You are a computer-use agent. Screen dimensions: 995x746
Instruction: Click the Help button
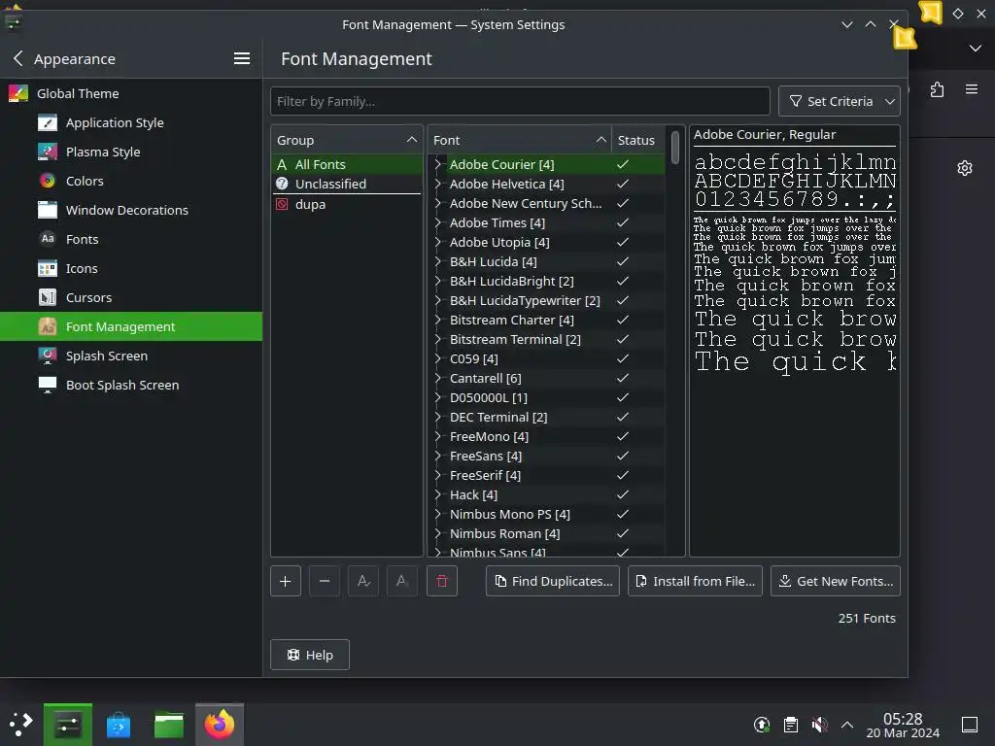(310, 655)
